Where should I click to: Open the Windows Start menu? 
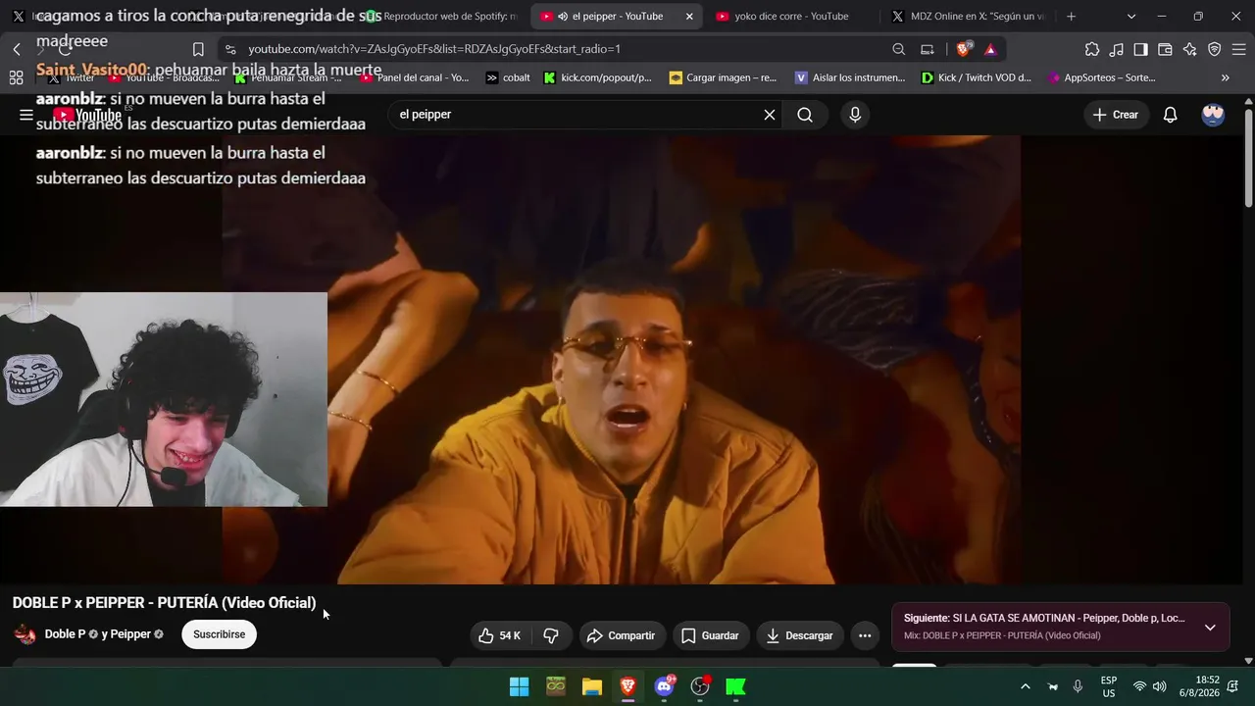coord(520,686)
